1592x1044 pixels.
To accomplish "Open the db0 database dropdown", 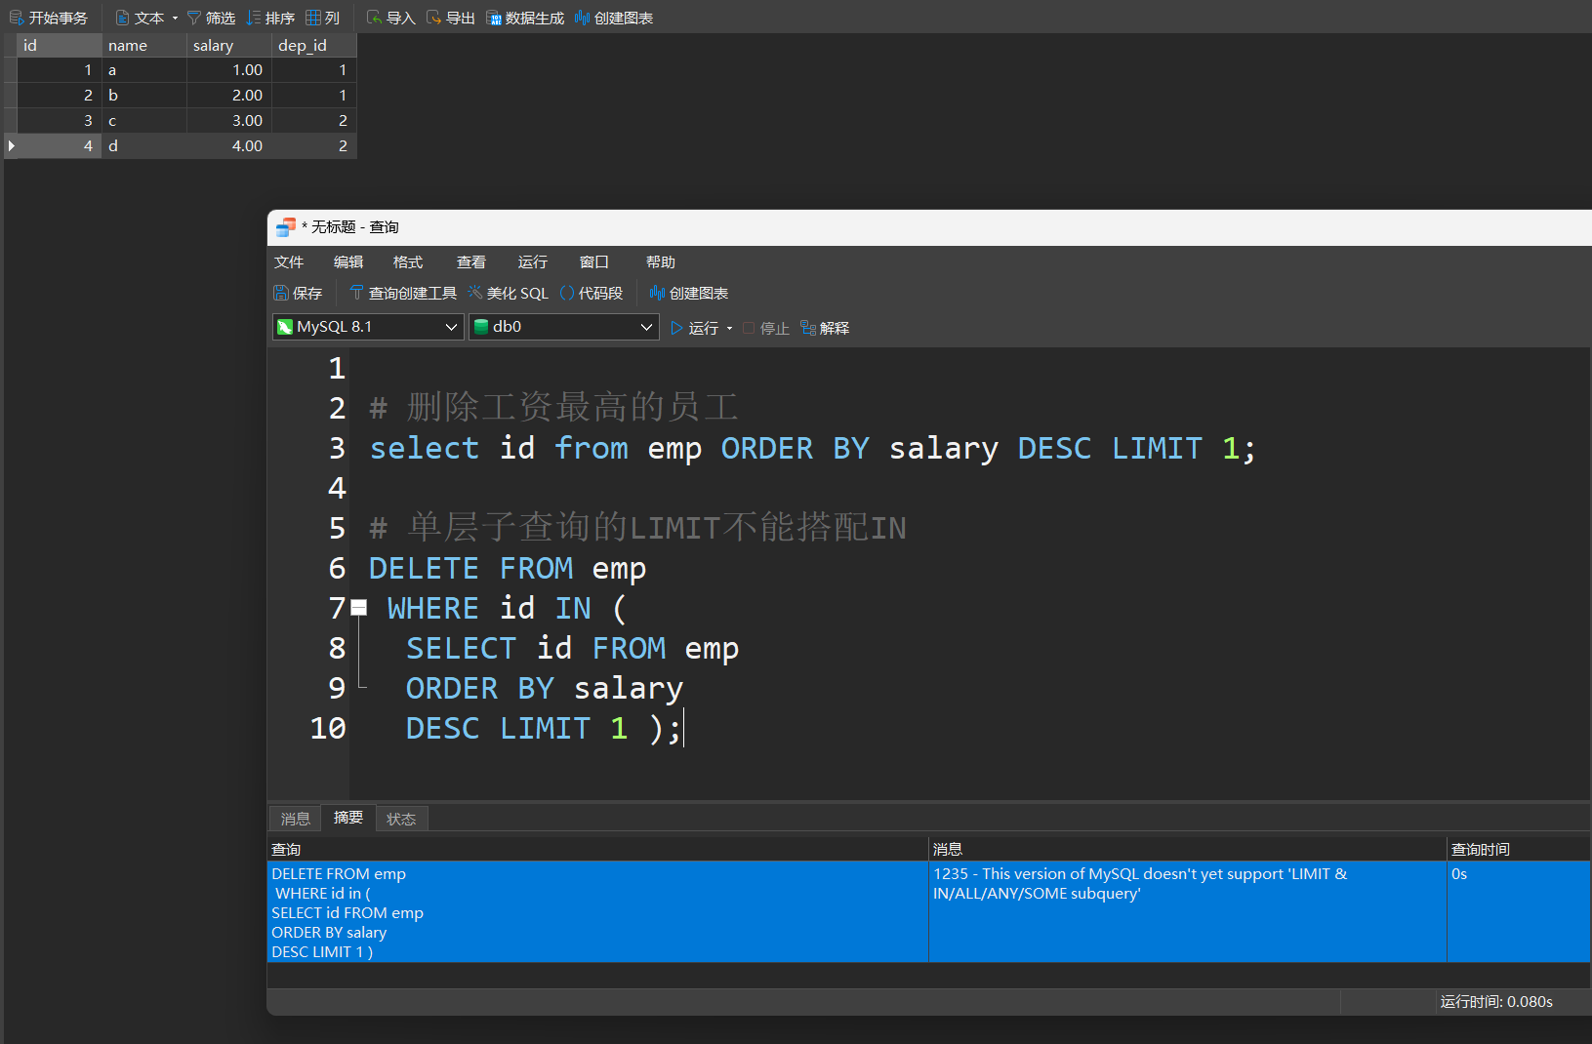I will point(564,327).
